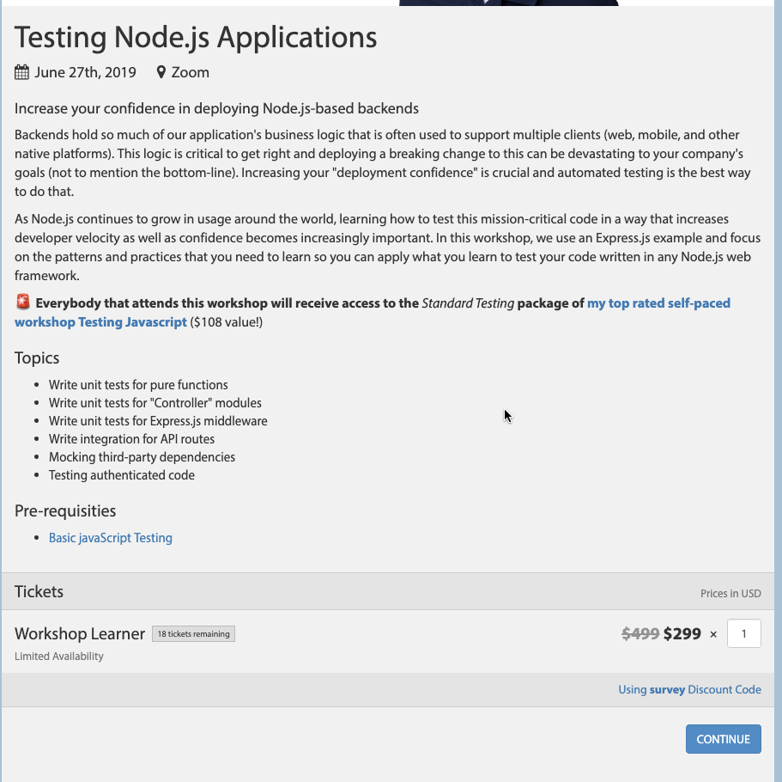Click the Prices in USD label

730,594
